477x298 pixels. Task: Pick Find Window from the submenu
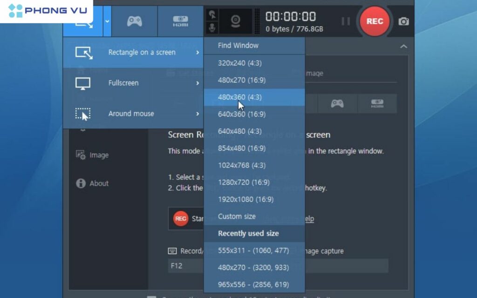click(x=238, y=46)
